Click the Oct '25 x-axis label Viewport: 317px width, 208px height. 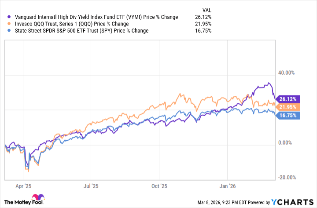(x=158, y=186)
